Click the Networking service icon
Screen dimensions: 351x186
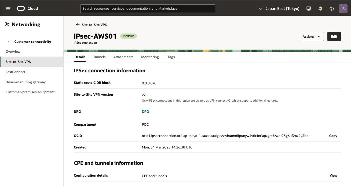pos(7,24)
